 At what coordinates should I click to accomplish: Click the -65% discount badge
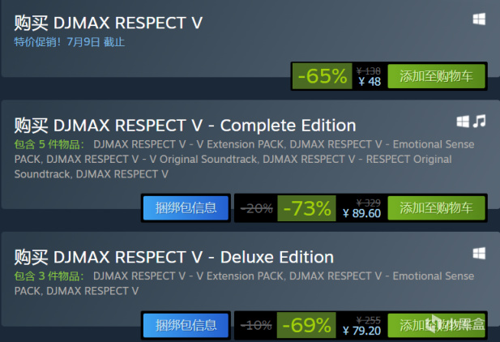322,76
